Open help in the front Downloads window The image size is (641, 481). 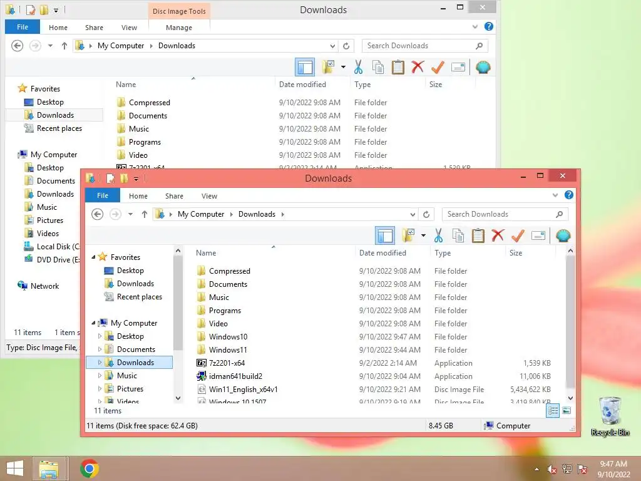pyautogui.click(x=568, y=195)
